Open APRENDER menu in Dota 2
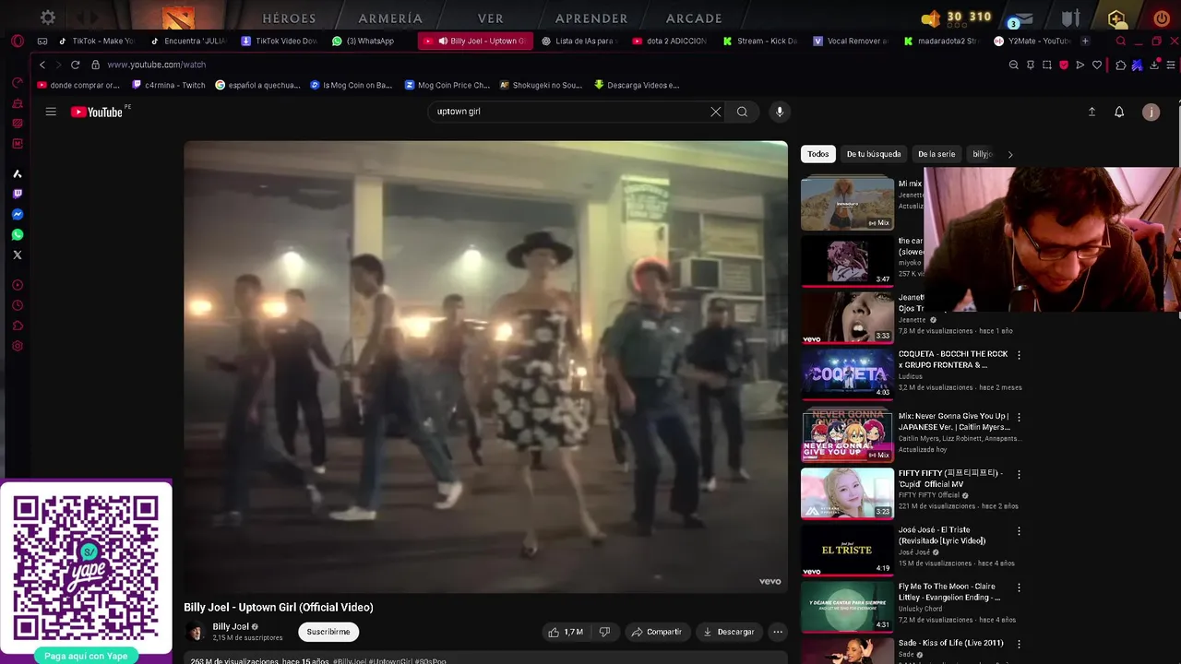 (x=591, y=18)
